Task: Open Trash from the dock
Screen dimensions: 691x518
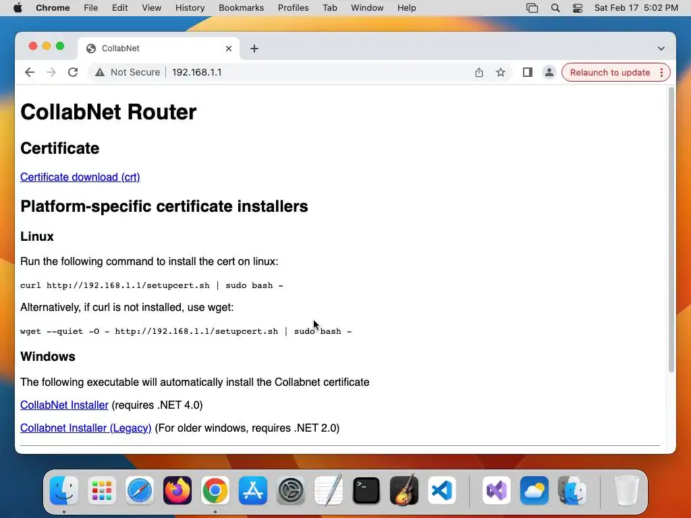Action: pyautogui.click(x=626, y=490)
